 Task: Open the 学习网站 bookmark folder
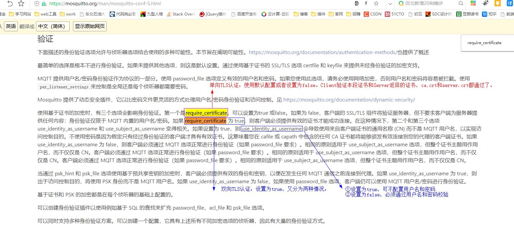(20, 14)
